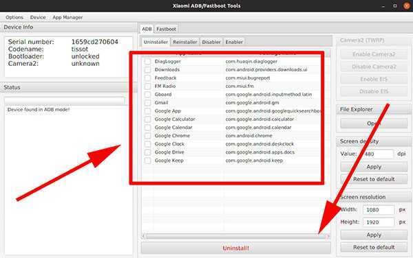Select package com.google.android.calendar
The width and height of the screenshot is (413, 258).
point(258,128)
